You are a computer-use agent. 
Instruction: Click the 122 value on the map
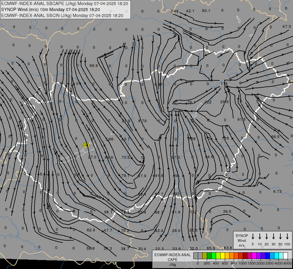tap(208, 102)
